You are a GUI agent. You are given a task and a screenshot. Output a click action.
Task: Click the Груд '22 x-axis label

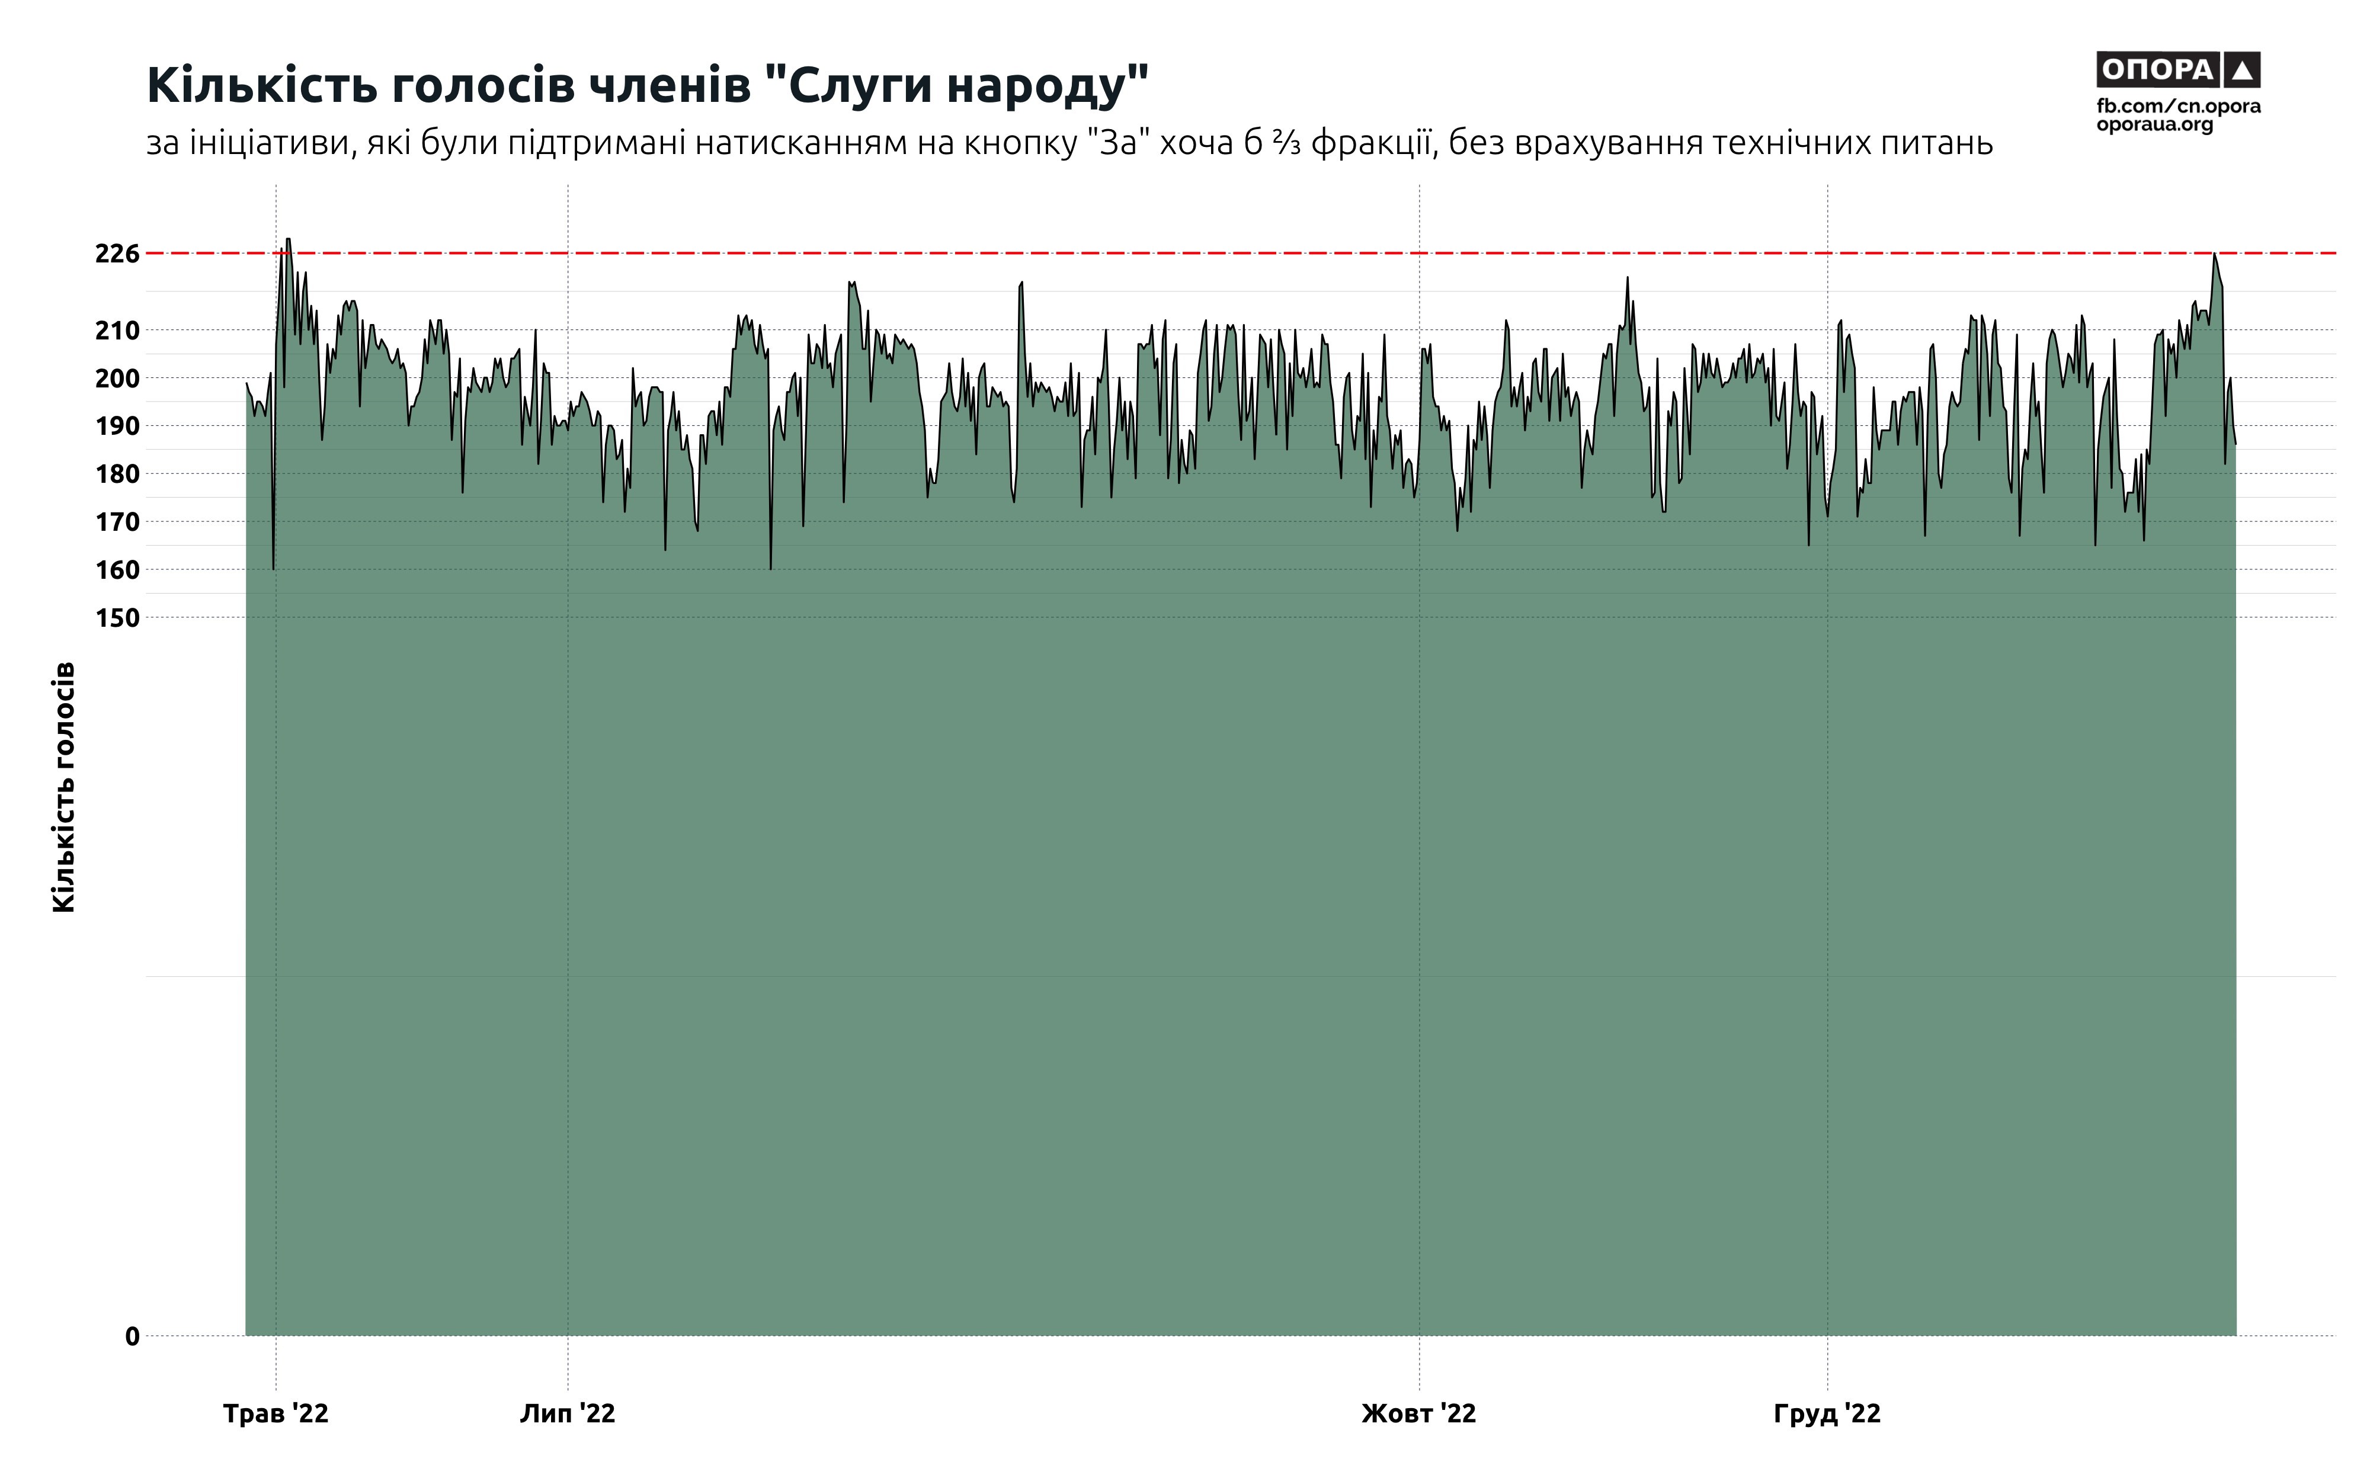(1827, 1415)
